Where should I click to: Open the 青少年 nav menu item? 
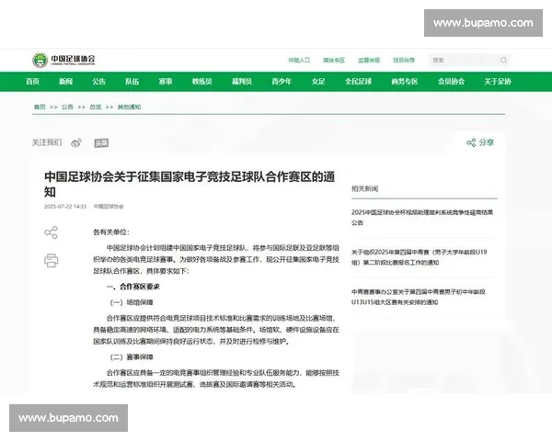282,82
